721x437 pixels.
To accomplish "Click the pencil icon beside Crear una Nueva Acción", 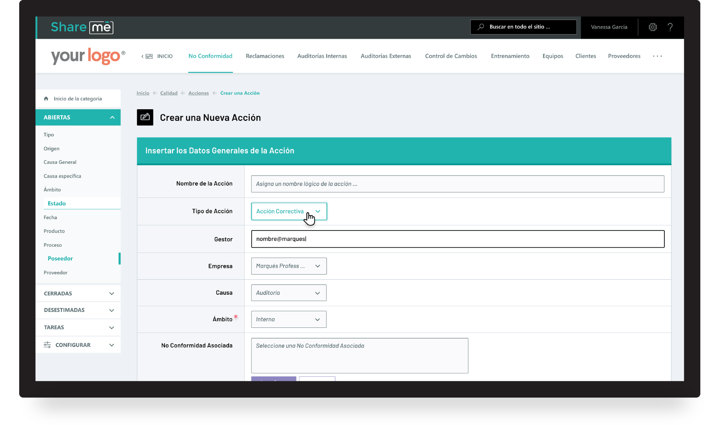I will (x=145, y=117).
